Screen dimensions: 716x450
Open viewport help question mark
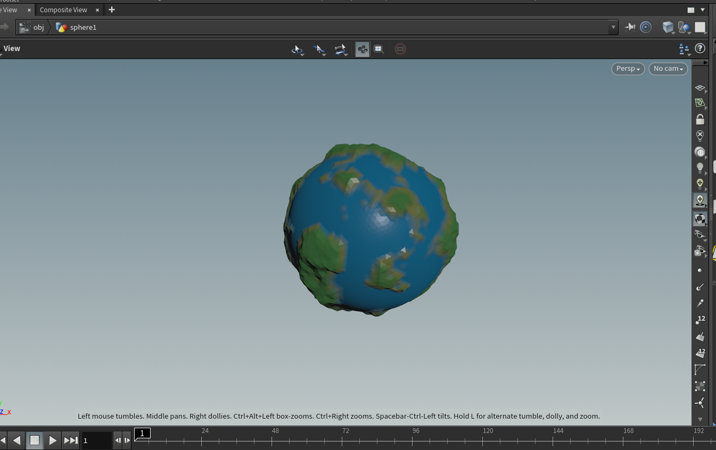[700, 48]
